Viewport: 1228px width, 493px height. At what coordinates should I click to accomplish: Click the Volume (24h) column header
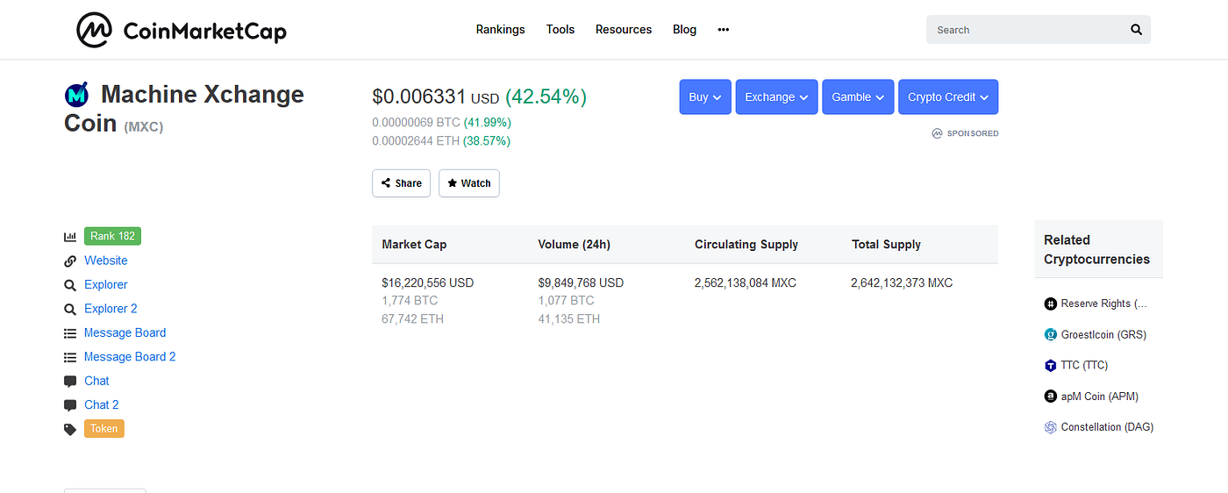[x=574, y=245]
